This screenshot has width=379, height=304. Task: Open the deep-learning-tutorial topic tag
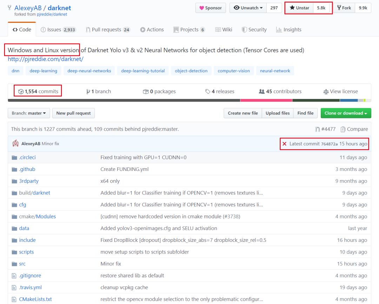(x=143, y=71)
